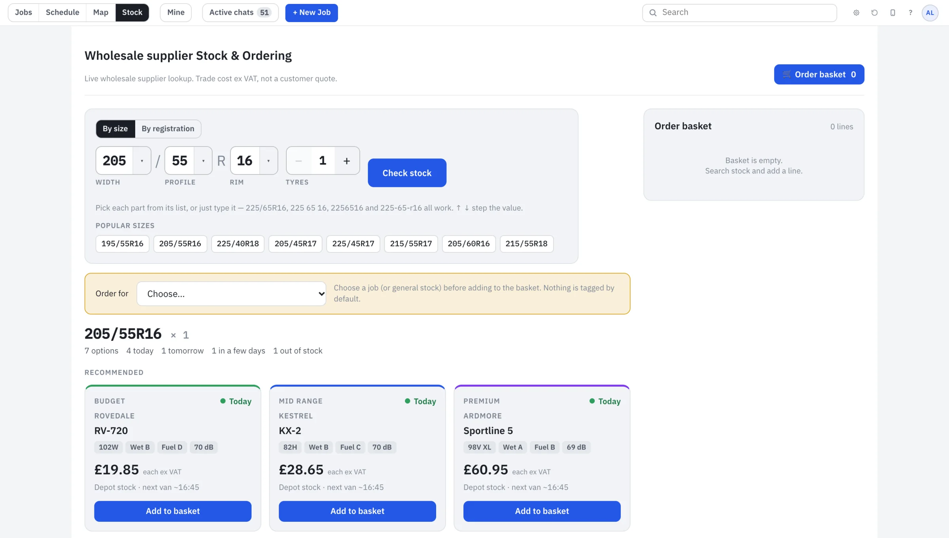This screenshot has width=949, height=538.
Task: Decrease tyre quantity with minus button
Action: point(299,161)
